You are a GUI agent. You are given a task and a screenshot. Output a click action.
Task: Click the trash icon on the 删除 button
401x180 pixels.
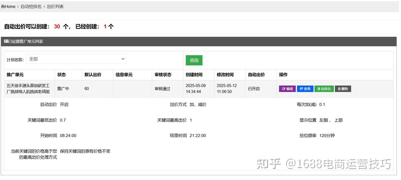[339, 89]
